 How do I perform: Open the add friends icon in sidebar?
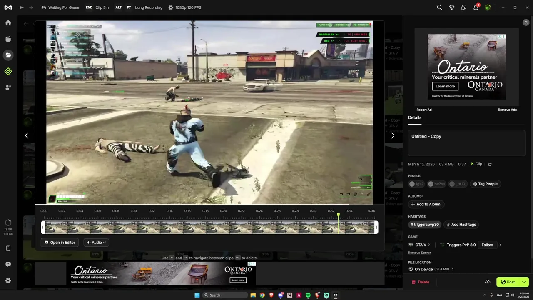click(x=8, y=87)
